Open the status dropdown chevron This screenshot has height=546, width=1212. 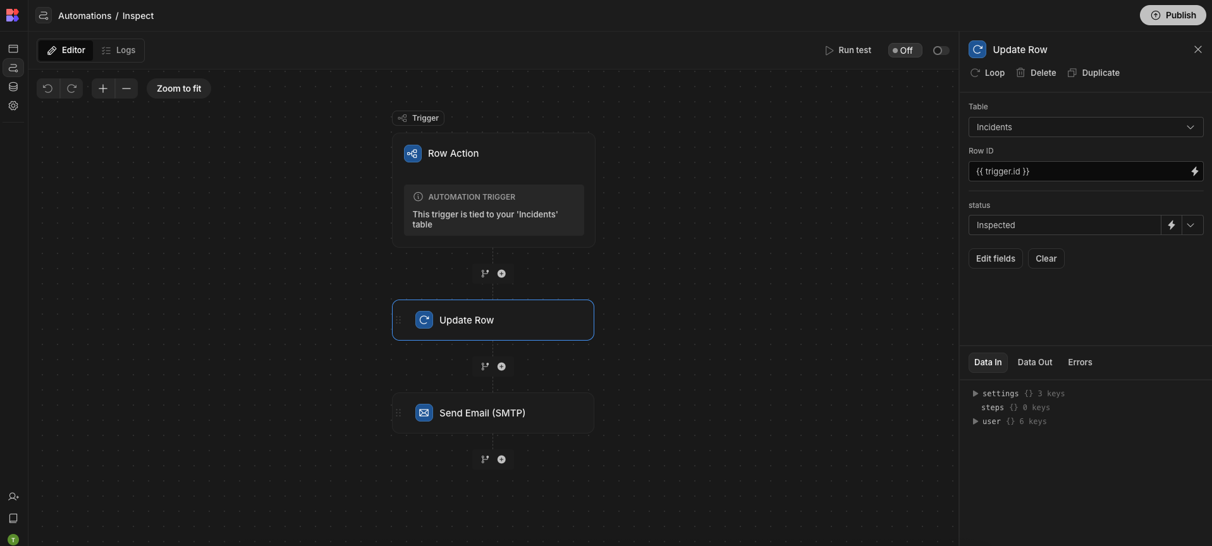pos(1191,225)
